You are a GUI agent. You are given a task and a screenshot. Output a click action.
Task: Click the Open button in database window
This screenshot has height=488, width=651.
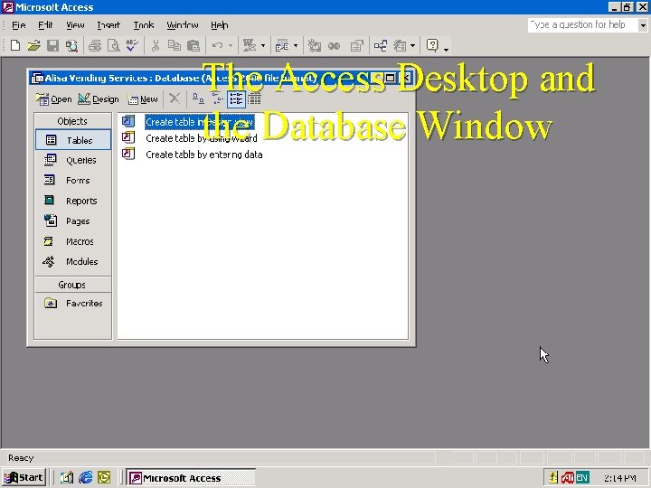click(x=54, y=99)
